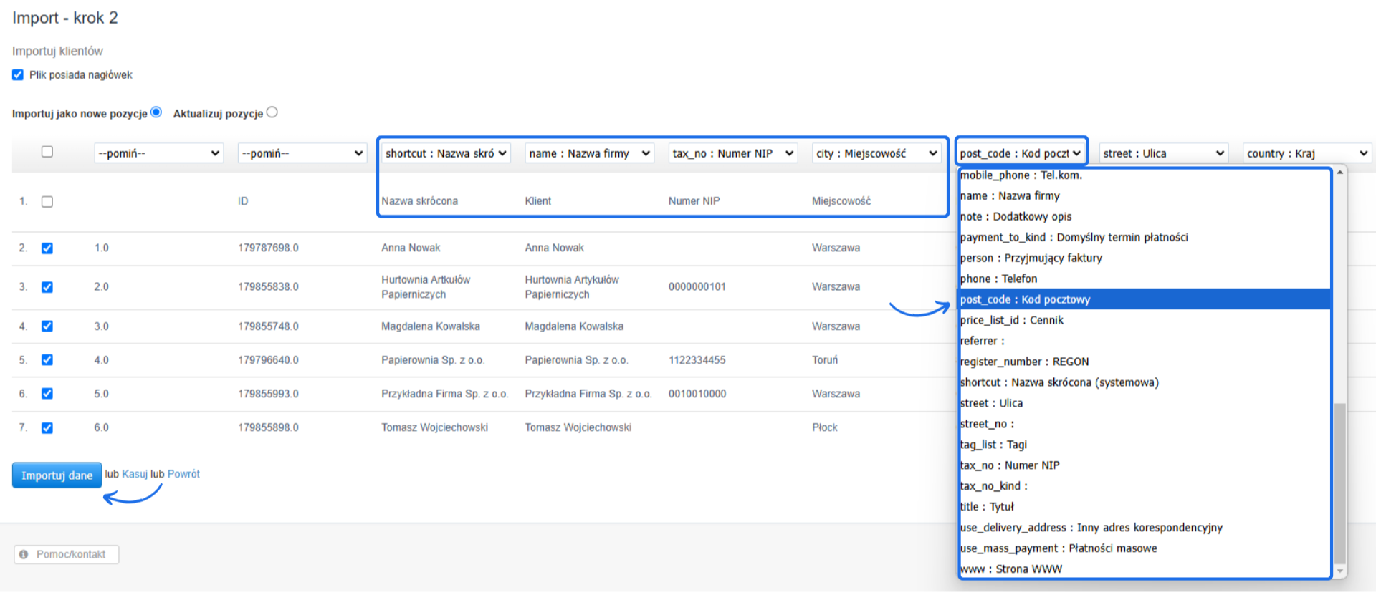1376x595 pixels.
Task: Follow the Powrót link
Action: [183, 474]
